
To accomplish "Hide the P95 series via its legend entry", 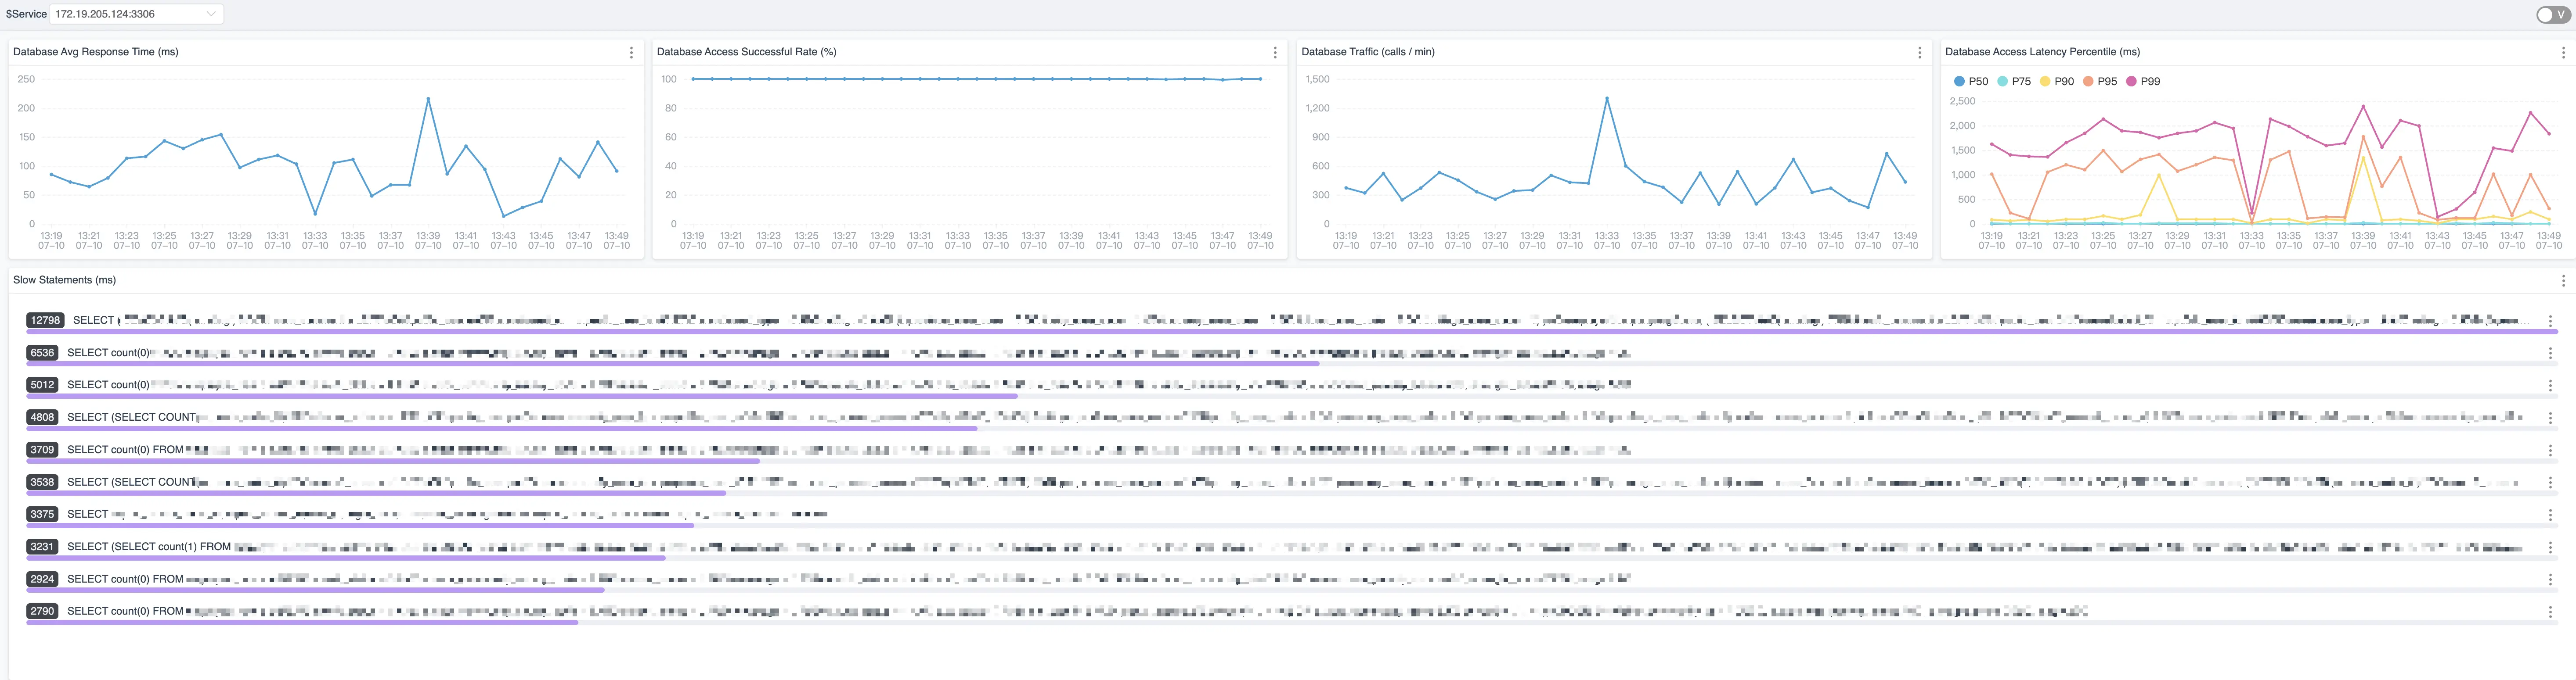I will pyautogui.click(x=2100, y=82).
